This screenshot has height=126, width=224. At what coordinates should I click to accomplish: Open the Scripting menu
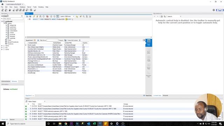click(x=41, y=7)
